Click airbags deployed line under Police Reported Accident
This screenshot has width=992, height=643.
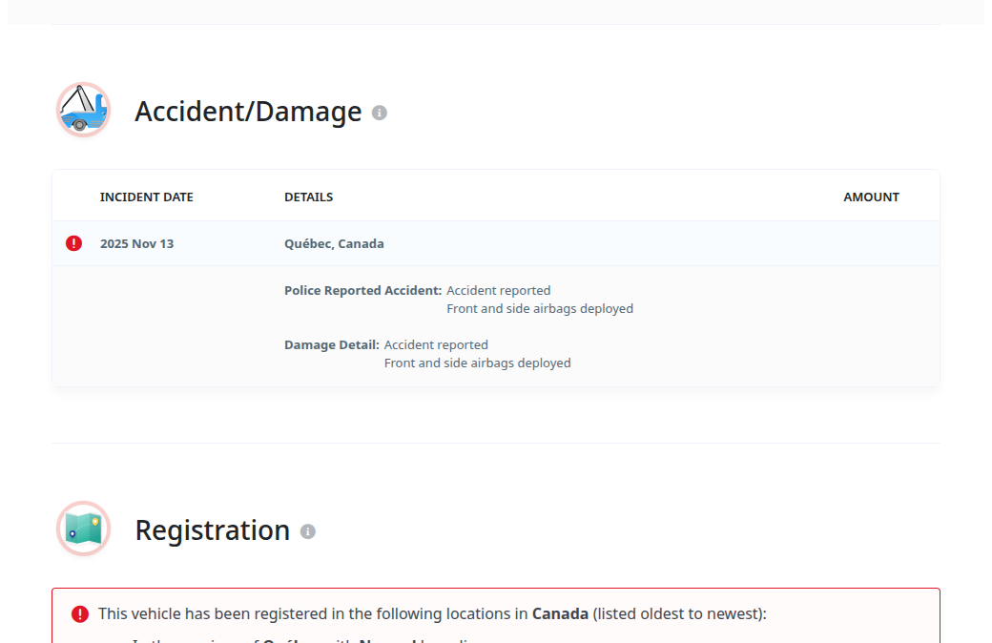point(540,309)
